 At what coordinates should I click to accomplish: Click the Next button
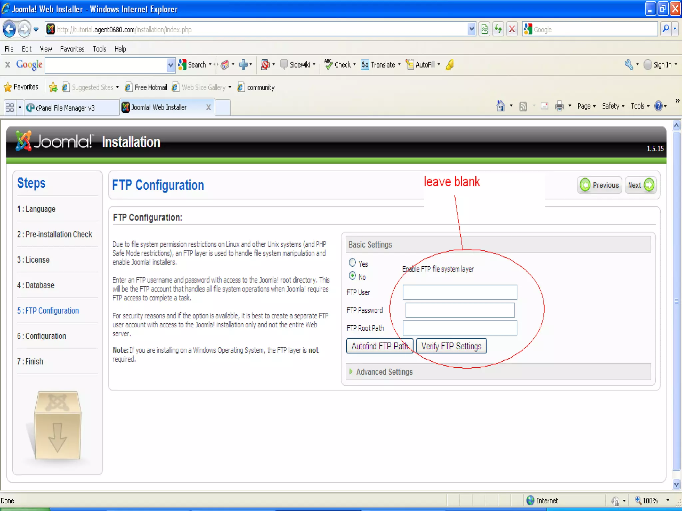pos(640,185)
